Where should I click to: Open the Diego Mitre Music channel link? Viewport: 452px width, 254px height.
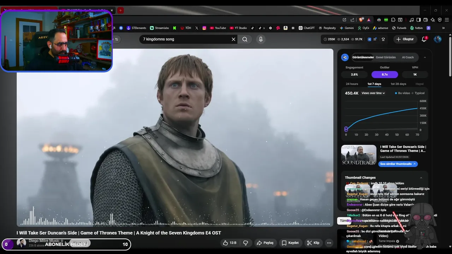coord(44,241)
